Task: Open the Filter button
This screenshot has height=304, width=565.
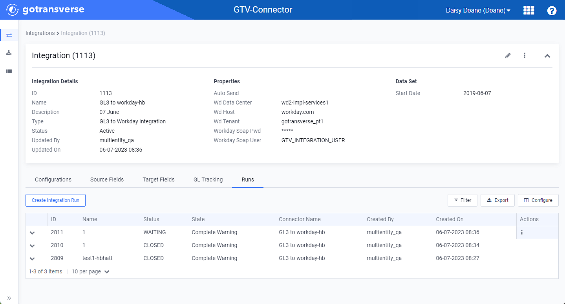Action: point(463,200)
